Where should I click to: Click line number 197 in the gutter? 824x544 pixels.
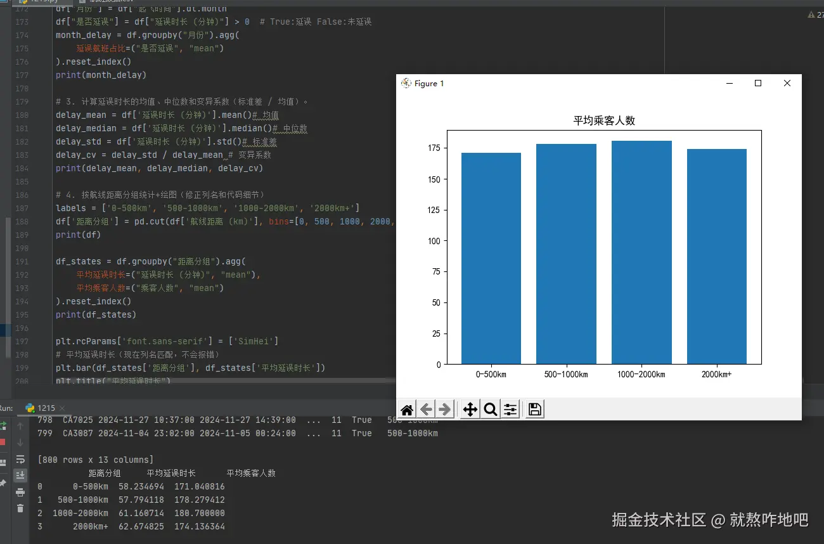tap(22, 341)
